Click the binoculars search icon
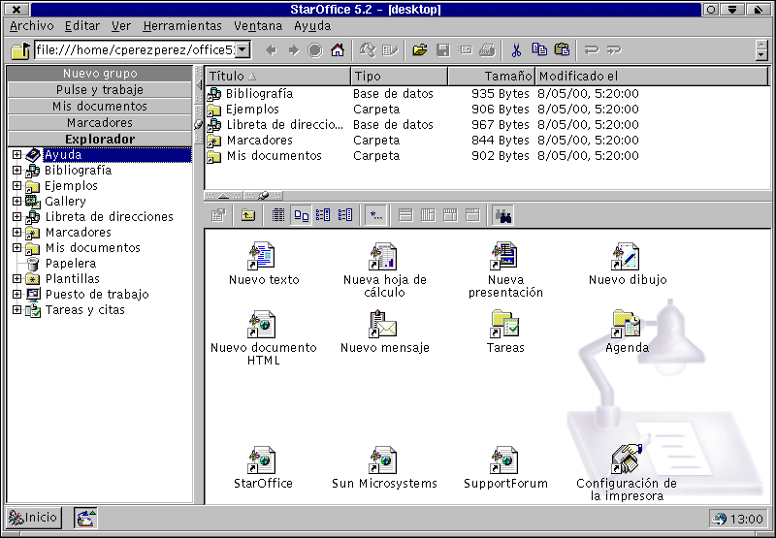The width and height of the screenshot is (776, 538). 502,215
